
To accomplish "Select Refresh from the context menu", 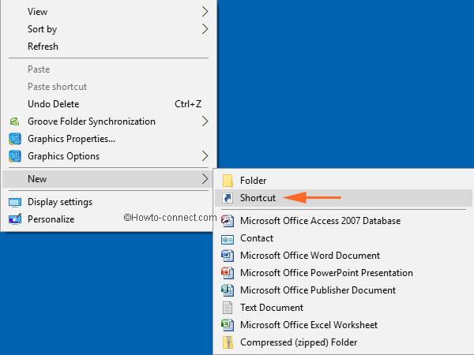I will (43, 47).
